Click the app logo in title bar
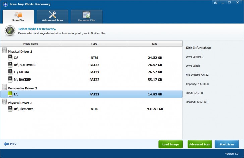The image size is (244, 158). [x=5, y=4]
